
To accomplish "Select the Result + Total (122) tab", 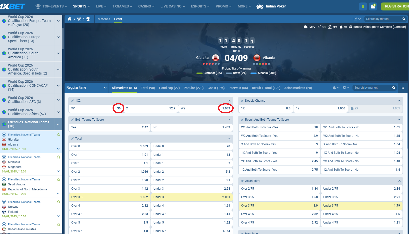I will tap(266, 88).
